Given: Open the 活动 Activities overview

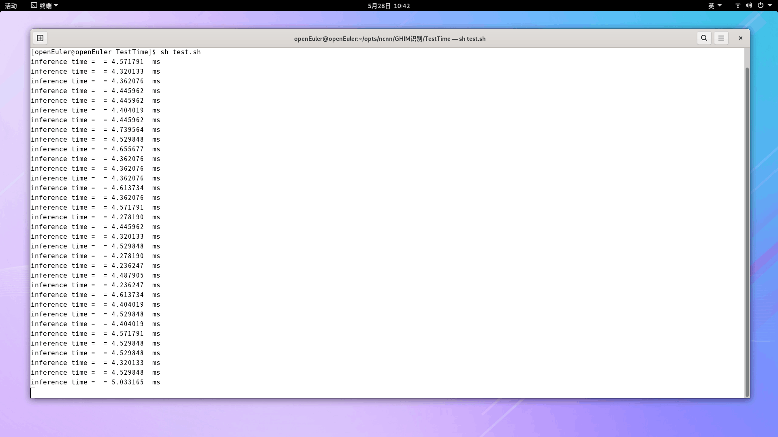Looking at the screenshot, I should (x=11, y=6).
